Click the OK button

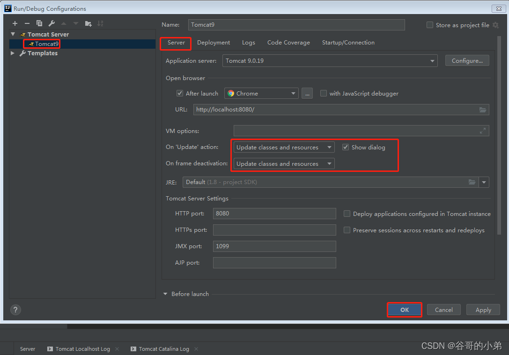point(405,310)
